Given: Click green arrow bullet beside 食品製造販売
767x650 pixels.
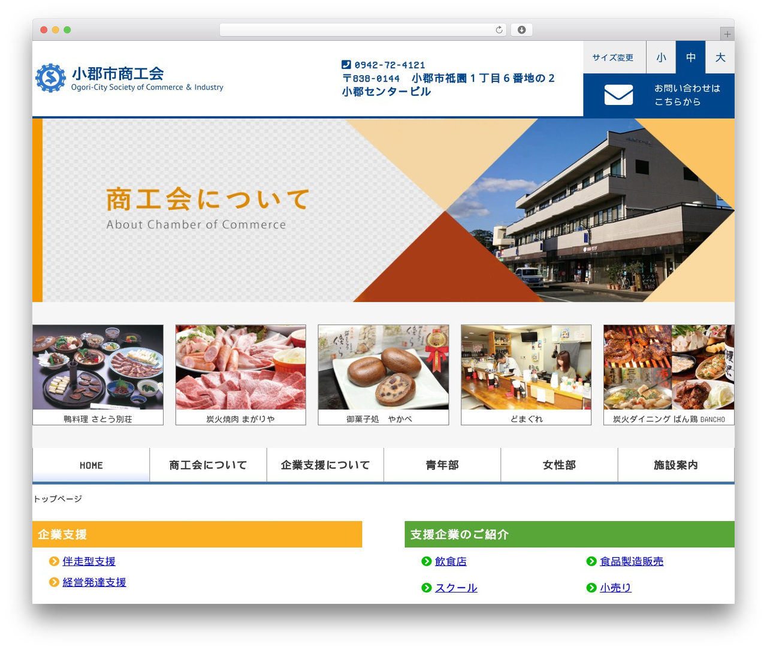Looking at the screenshot, I should click(591, 561).
